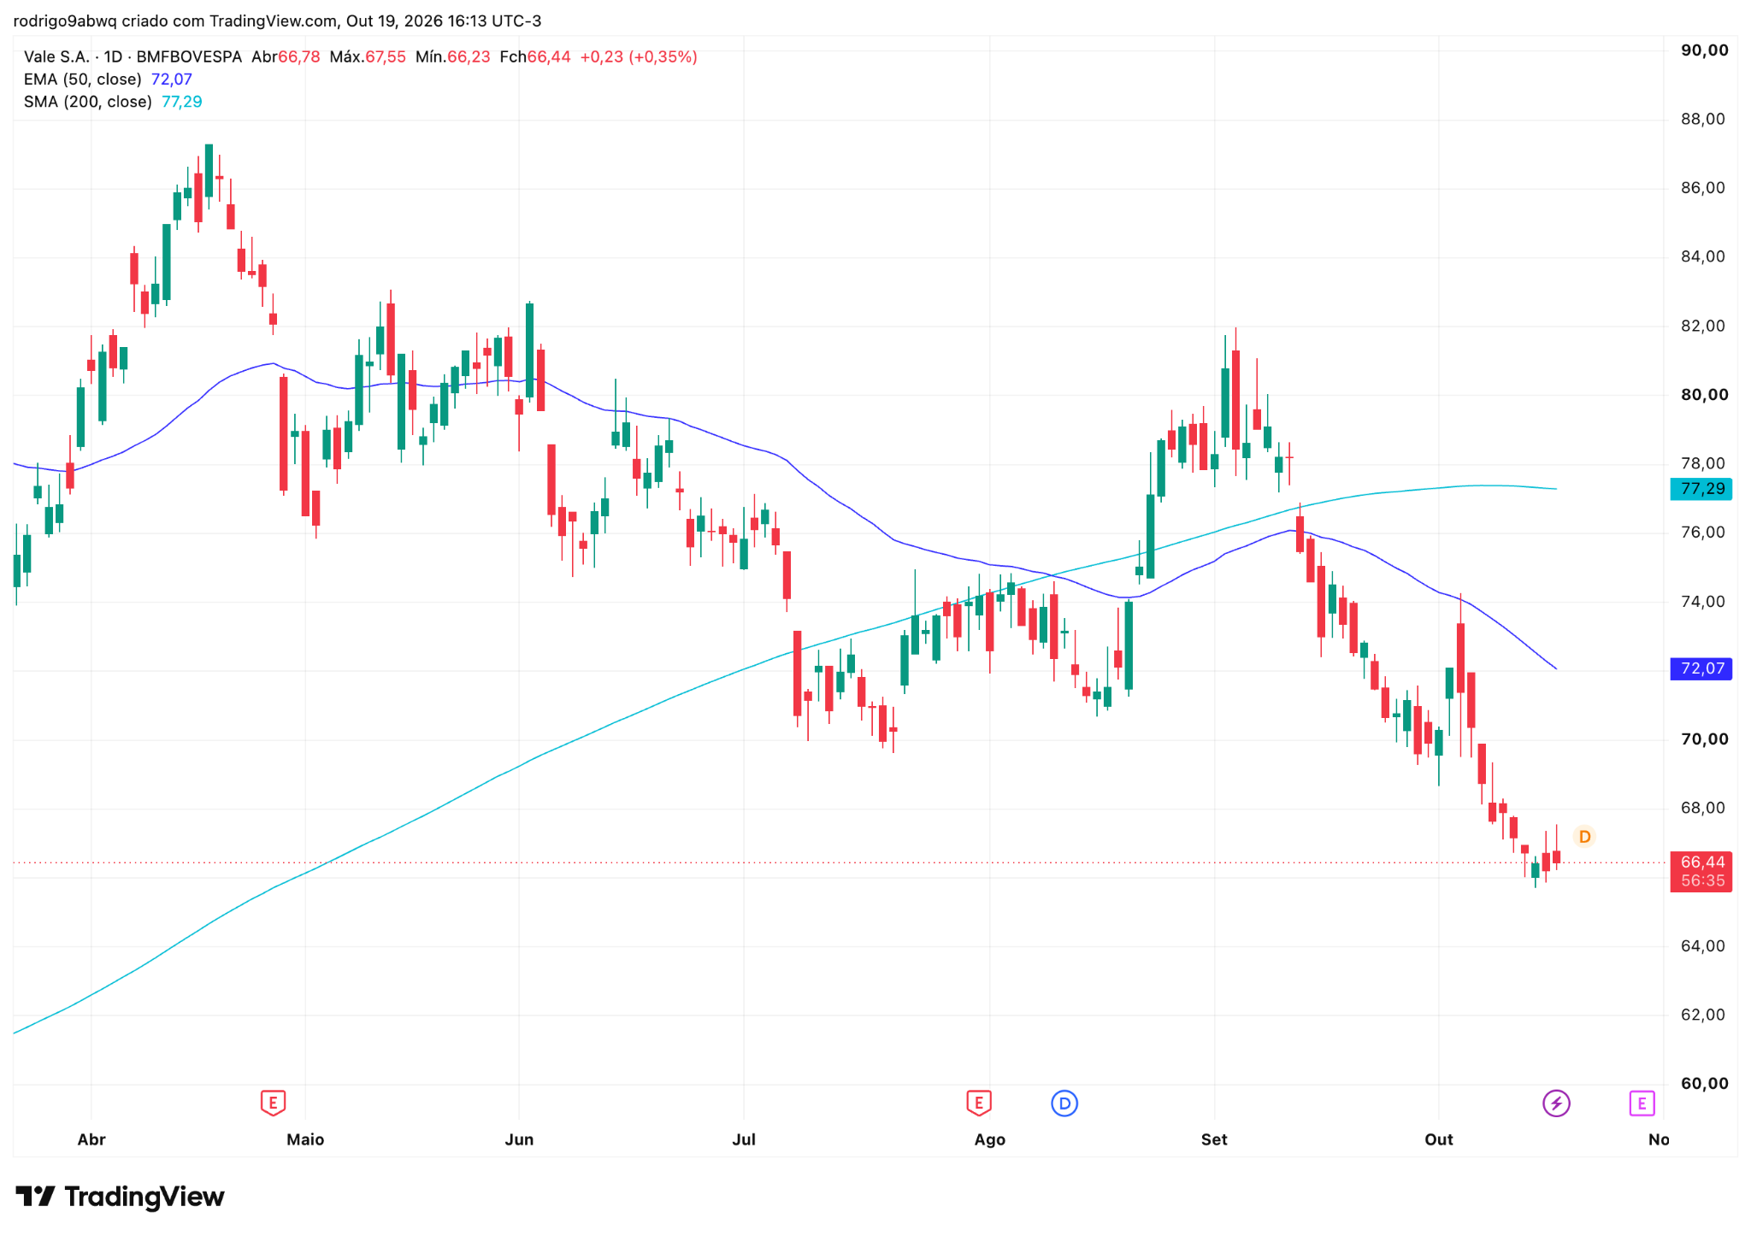Click the 84,00 price scale value
This screenshot has height=1236, width=1751.
(1704, 256)
